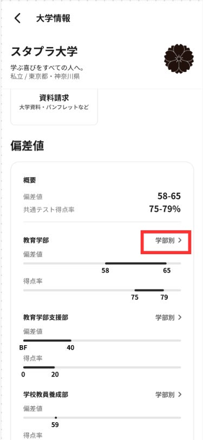Select the 58-65 偏差値 summary value
203x440 pixels.
(169, 196)
